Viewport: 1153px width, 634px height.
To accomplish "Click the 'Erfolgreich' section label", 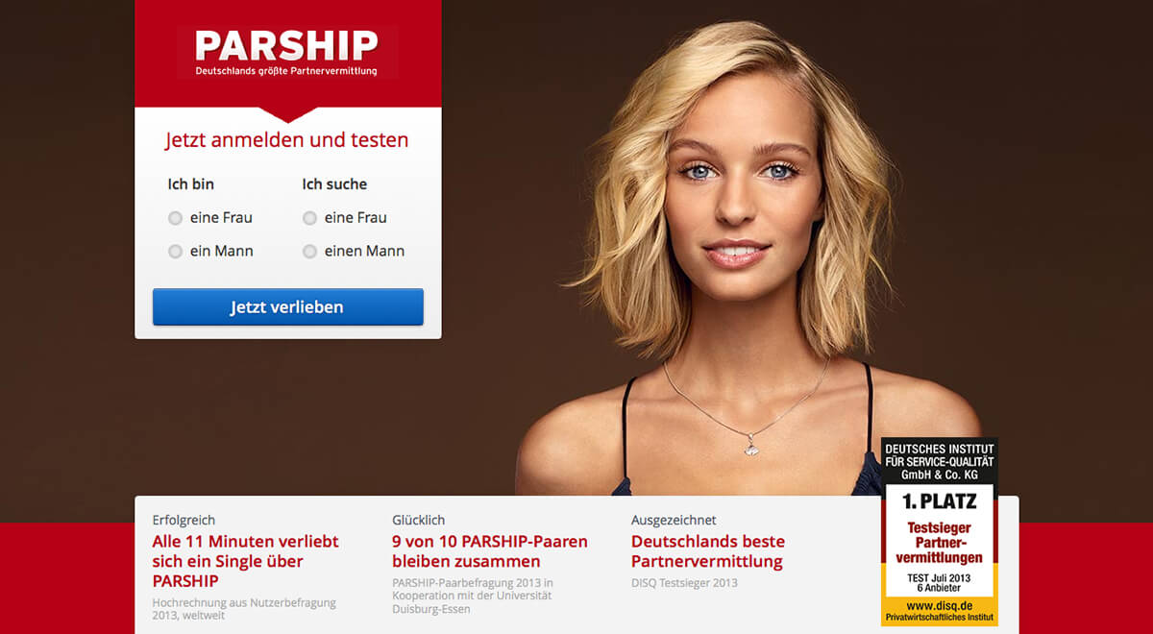I will click(184, 520).
